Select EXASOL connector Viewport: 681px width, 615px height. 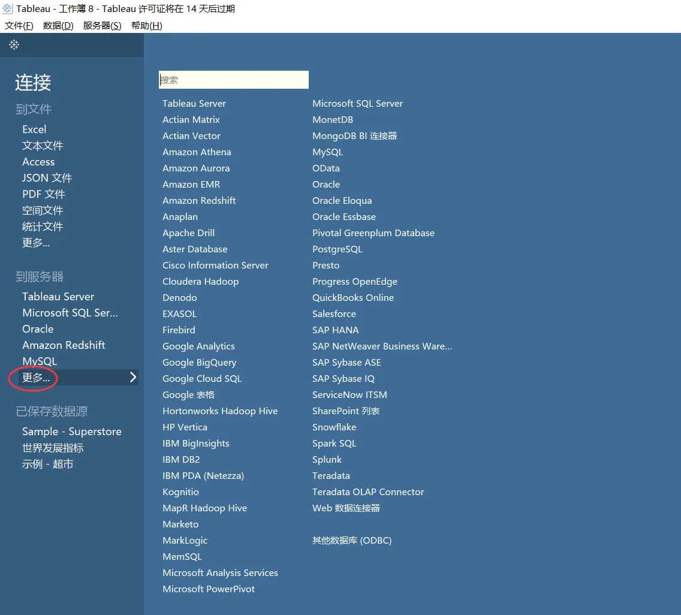[180, 313]
